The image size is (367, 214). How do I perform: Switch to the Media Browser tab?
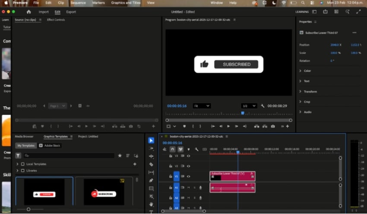click(24, 136)
